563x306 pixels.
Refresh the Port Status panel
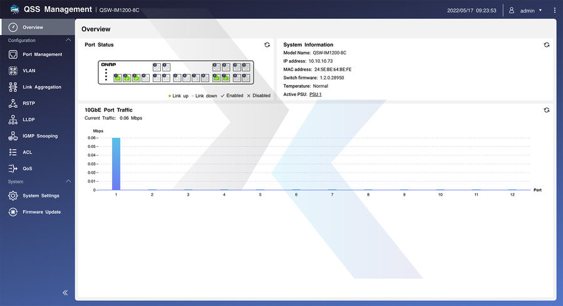pyautogui.click(x=267, y=45)
